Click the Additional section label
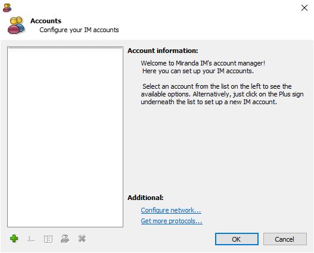The image size is (314, 253). click(145, 198)
